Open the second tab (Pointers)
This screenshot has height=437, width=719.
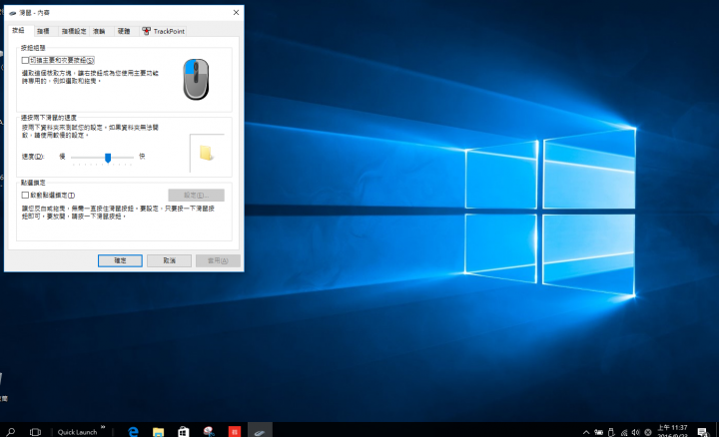[44, 31]
